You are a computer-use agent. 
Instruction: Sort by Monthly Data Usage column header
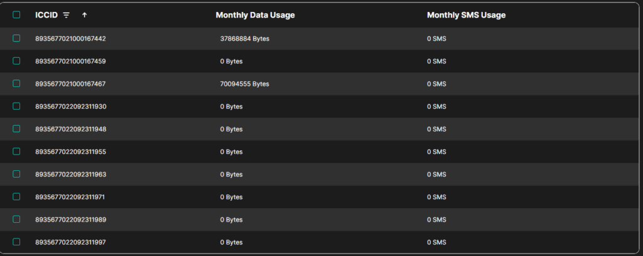point(255,15)
